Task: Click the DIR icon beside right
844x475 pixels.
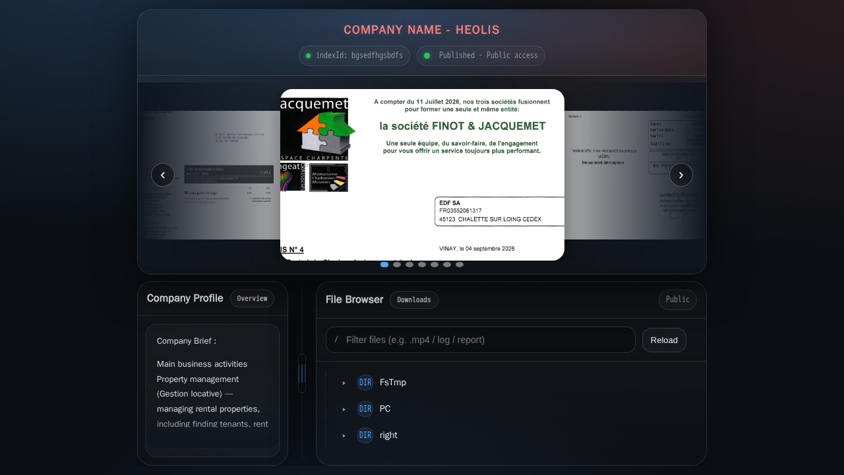Action: point(365,435)
